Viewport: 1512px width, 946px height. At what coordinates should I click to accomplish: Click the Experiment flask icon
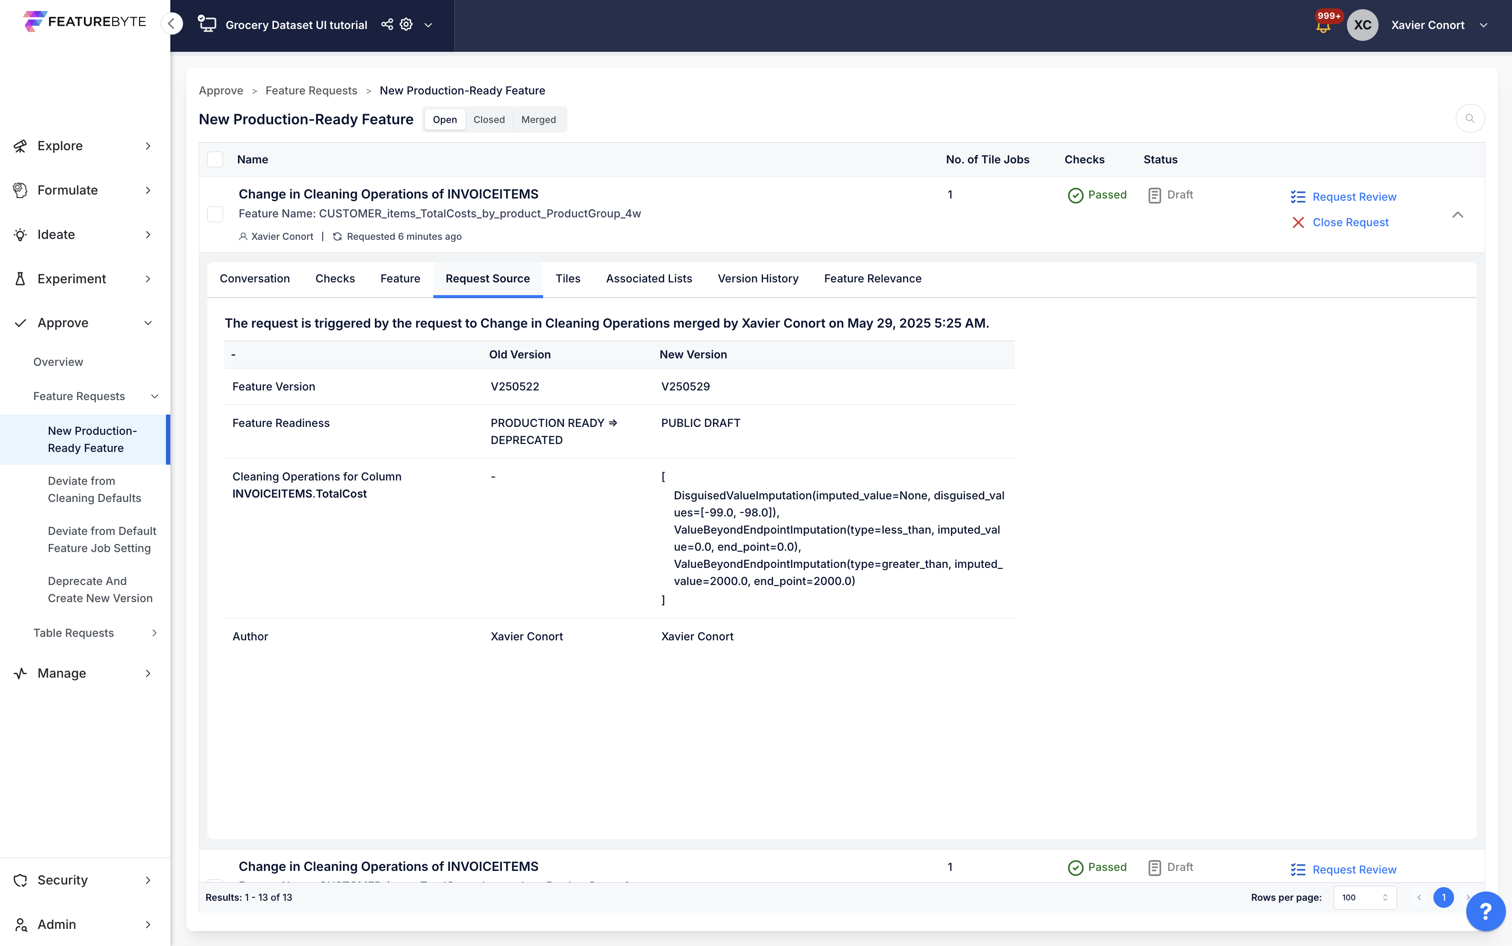pyautogui.click(x=20, y=279)
